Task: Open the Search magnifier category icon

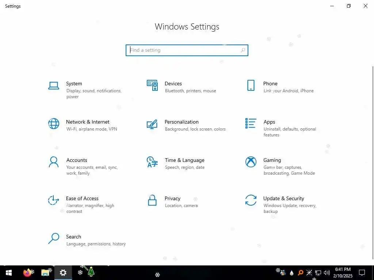Action: pyautogui.click(x=53, y=238)
